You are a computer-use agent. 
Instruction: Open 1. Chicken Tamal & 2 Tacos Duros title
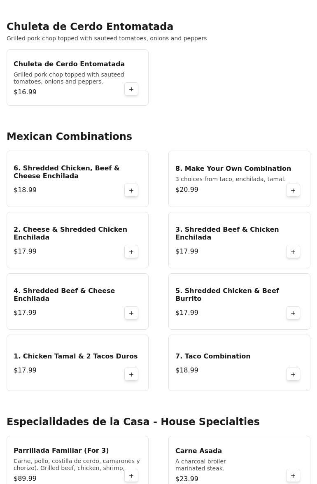pos(76,356)
